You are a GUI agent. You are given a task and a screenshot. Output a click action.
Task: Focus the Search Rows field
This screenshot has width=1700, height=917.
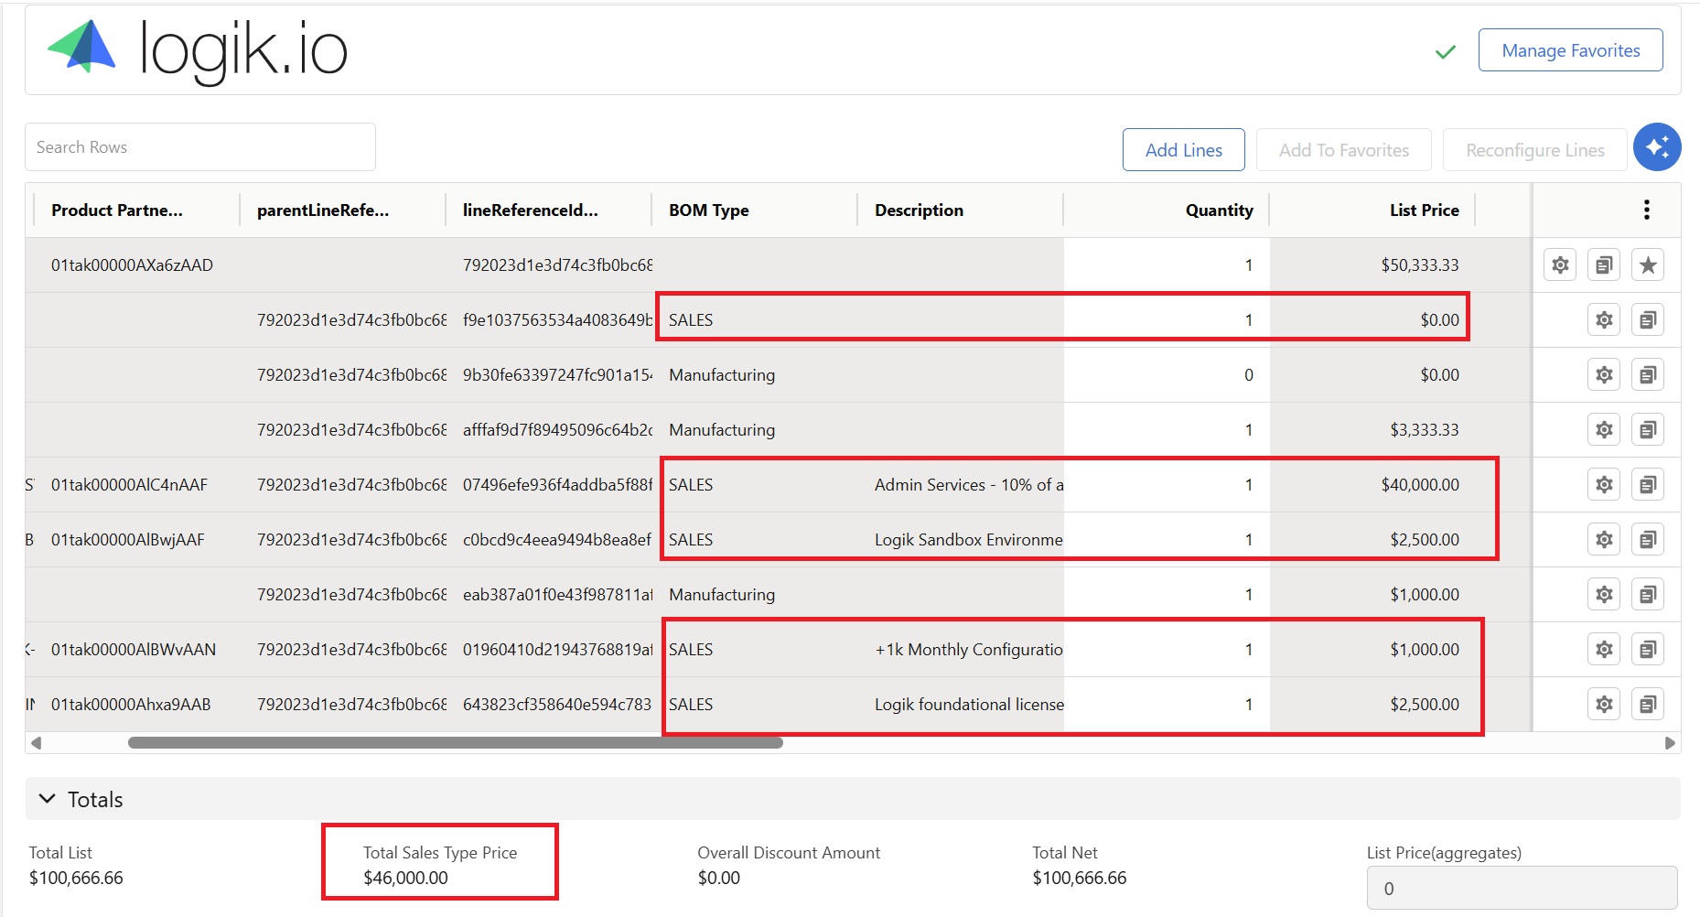point(200,146)
